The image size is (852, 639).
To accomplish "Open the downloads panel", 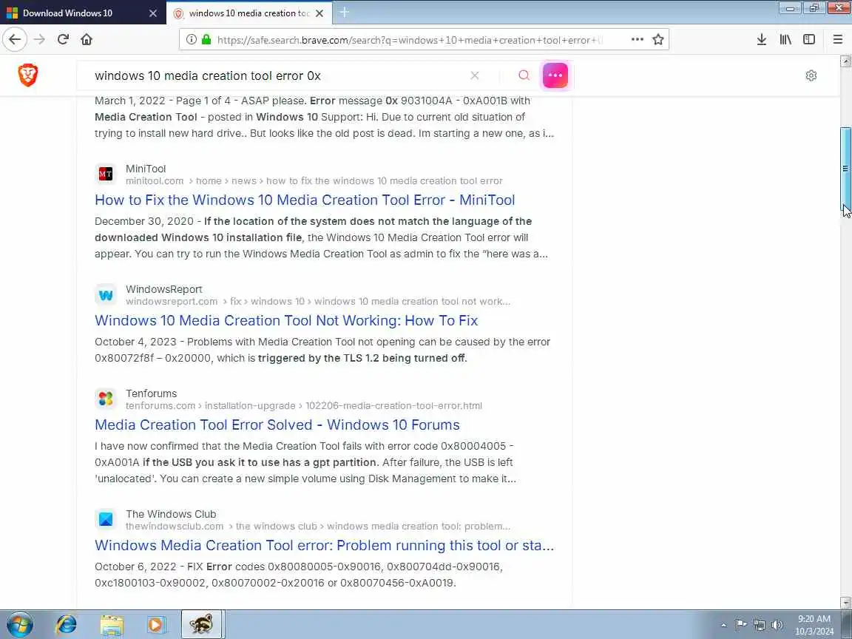I will pyautogui.click(x=761, y=39).
